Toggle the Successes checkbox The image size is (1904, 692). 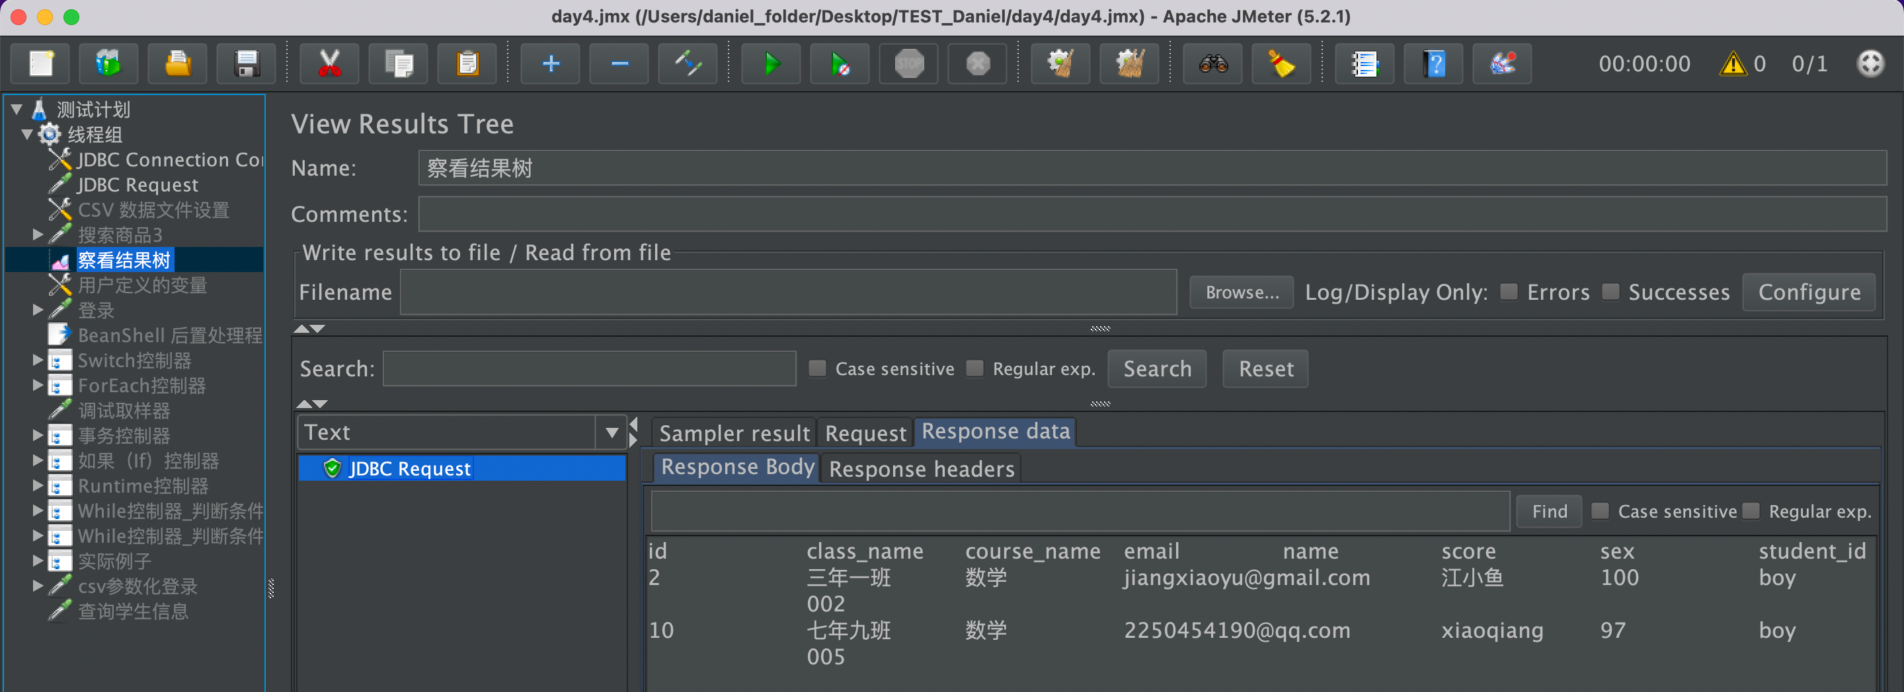[1610, 293]
